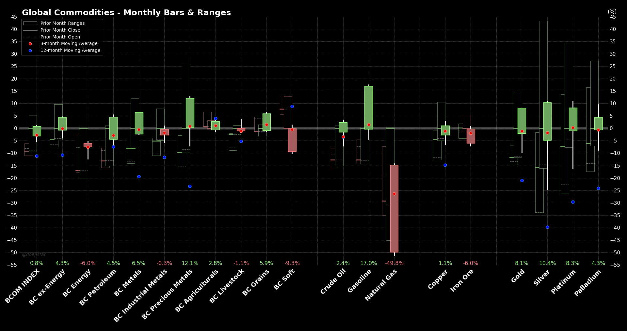
Task: Click BC Soft's blue 12-month average dot
Action: click(x=292, y=106)
